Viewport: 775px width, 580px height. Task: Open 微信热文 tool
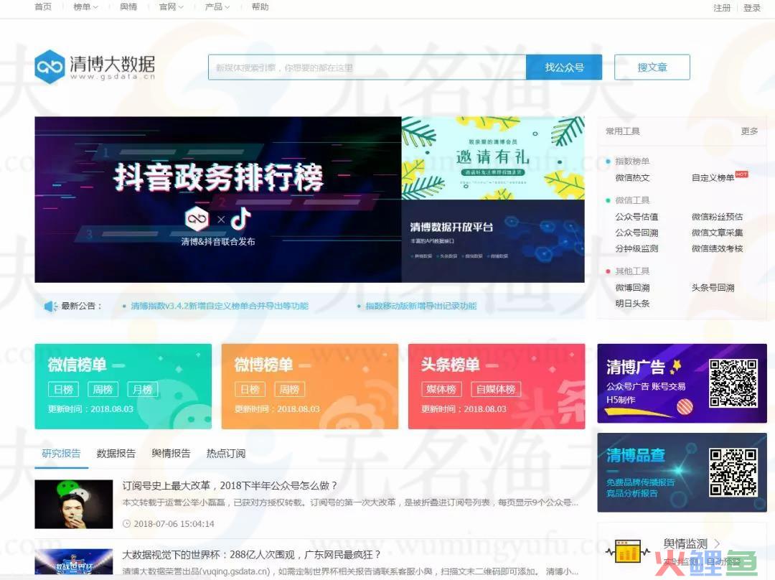point(632,177)
